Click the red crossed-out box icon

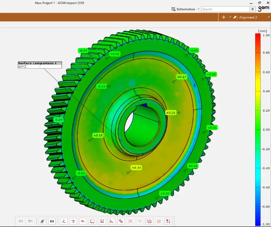tap(159, 221)
